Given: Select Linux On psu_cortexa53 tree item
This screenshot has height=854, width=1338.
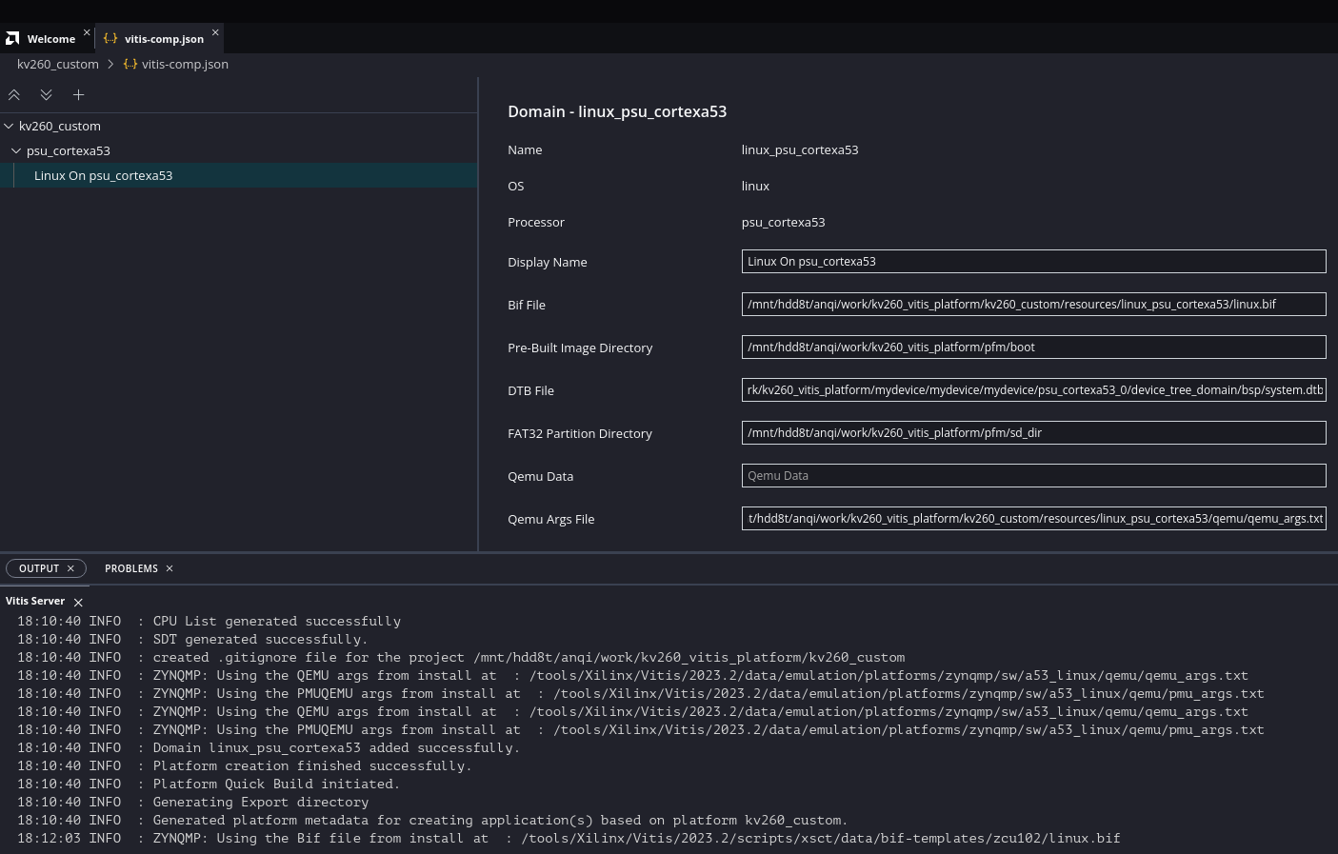Looking at the screenshot, I should 239,175.
